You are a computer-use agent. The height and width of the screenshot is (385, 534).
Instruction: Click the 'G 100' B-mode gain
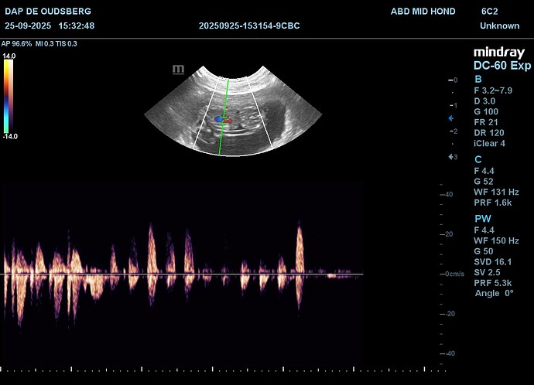486,111
